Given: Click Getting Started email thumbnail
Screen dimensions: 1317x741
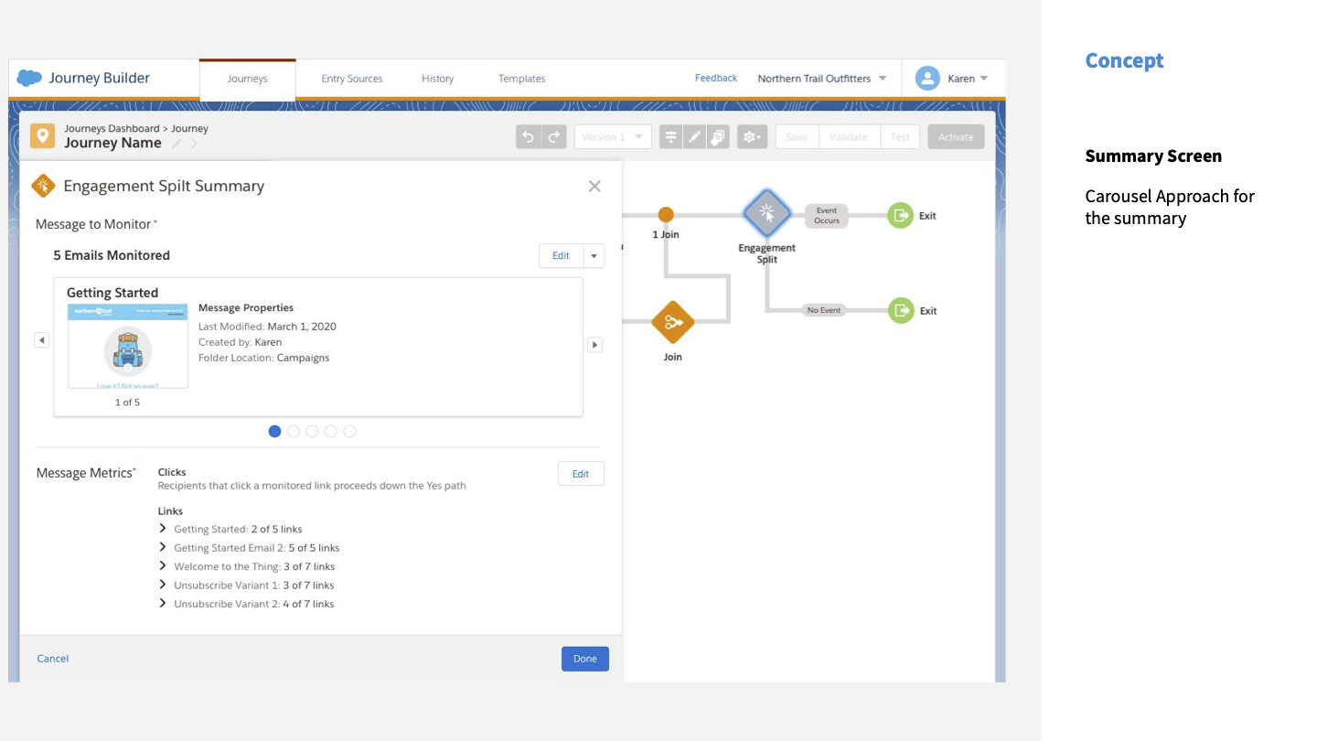Looking at the screenshot, I should (128, 347).
